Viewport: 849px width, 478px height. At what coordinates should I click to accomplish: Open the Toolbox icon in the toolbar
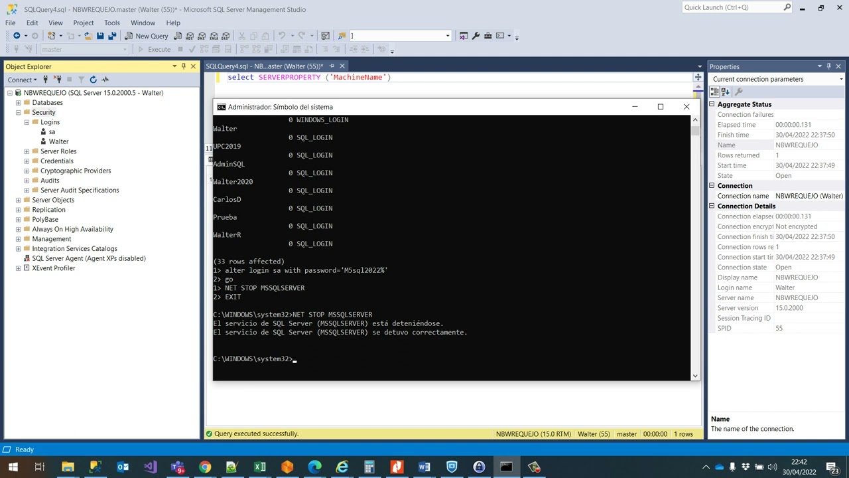pos(488,36)
